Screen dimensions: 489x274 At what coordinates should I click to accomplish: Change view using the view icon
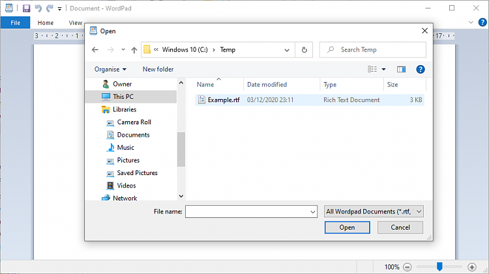tap(372, 69)
